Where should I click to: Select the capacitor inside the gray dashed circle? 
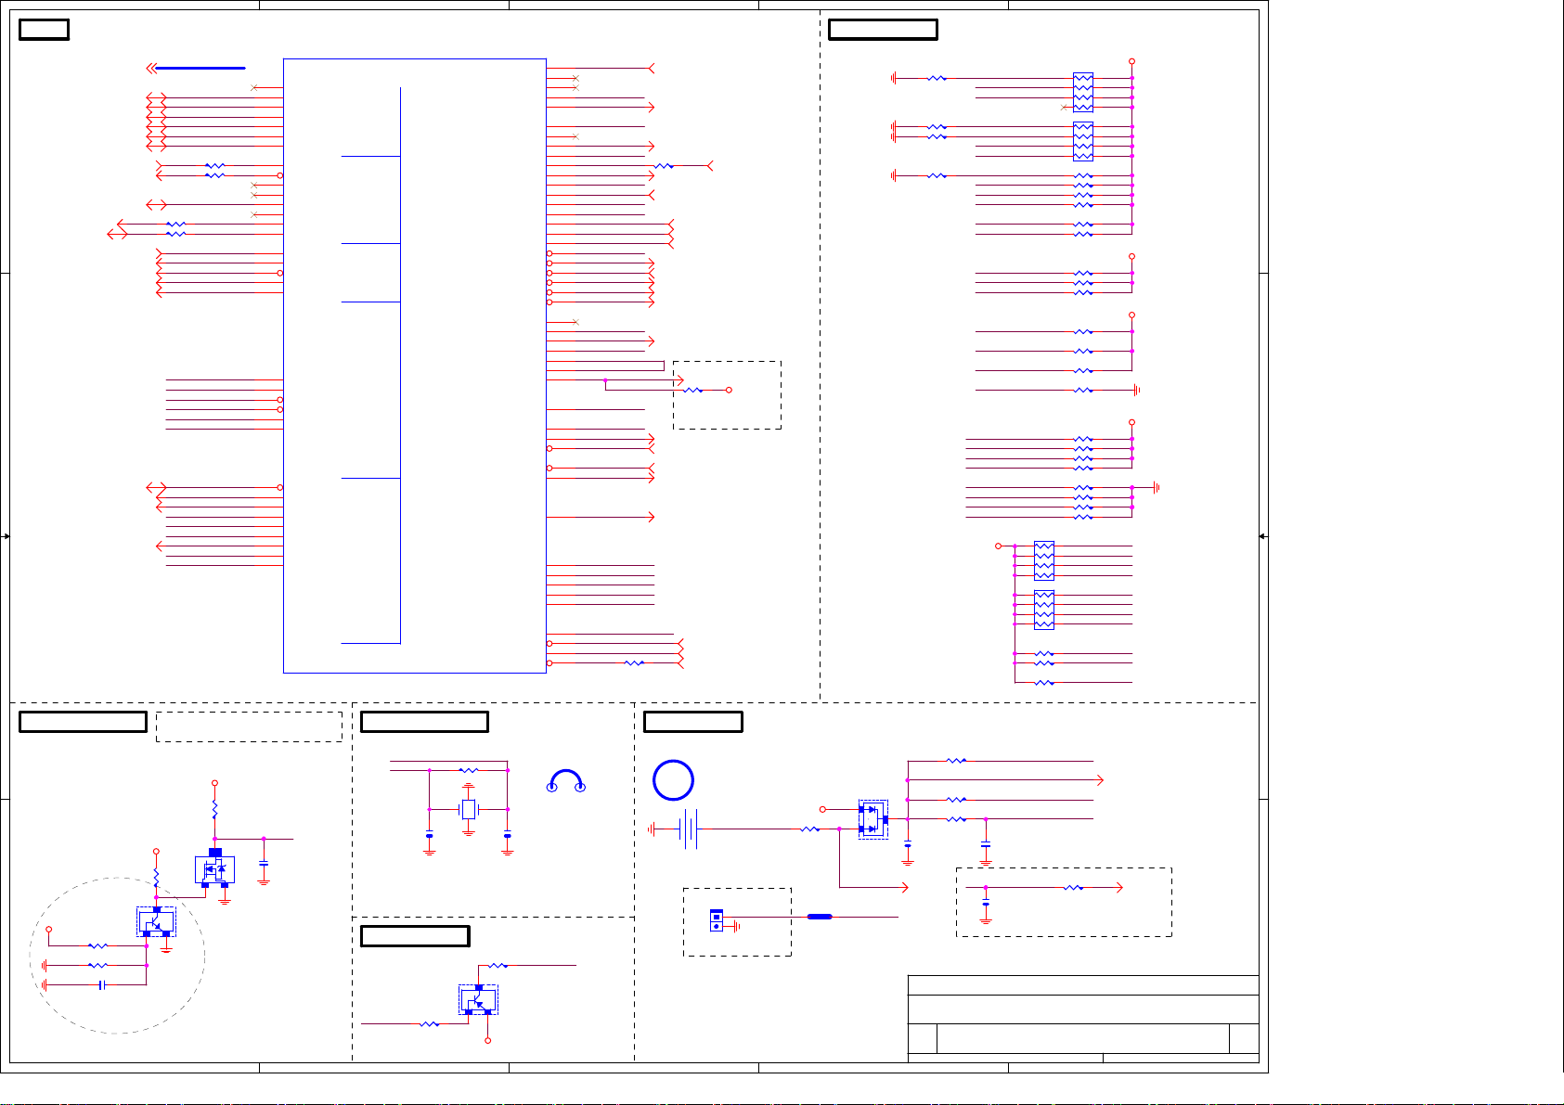[102, 984]
